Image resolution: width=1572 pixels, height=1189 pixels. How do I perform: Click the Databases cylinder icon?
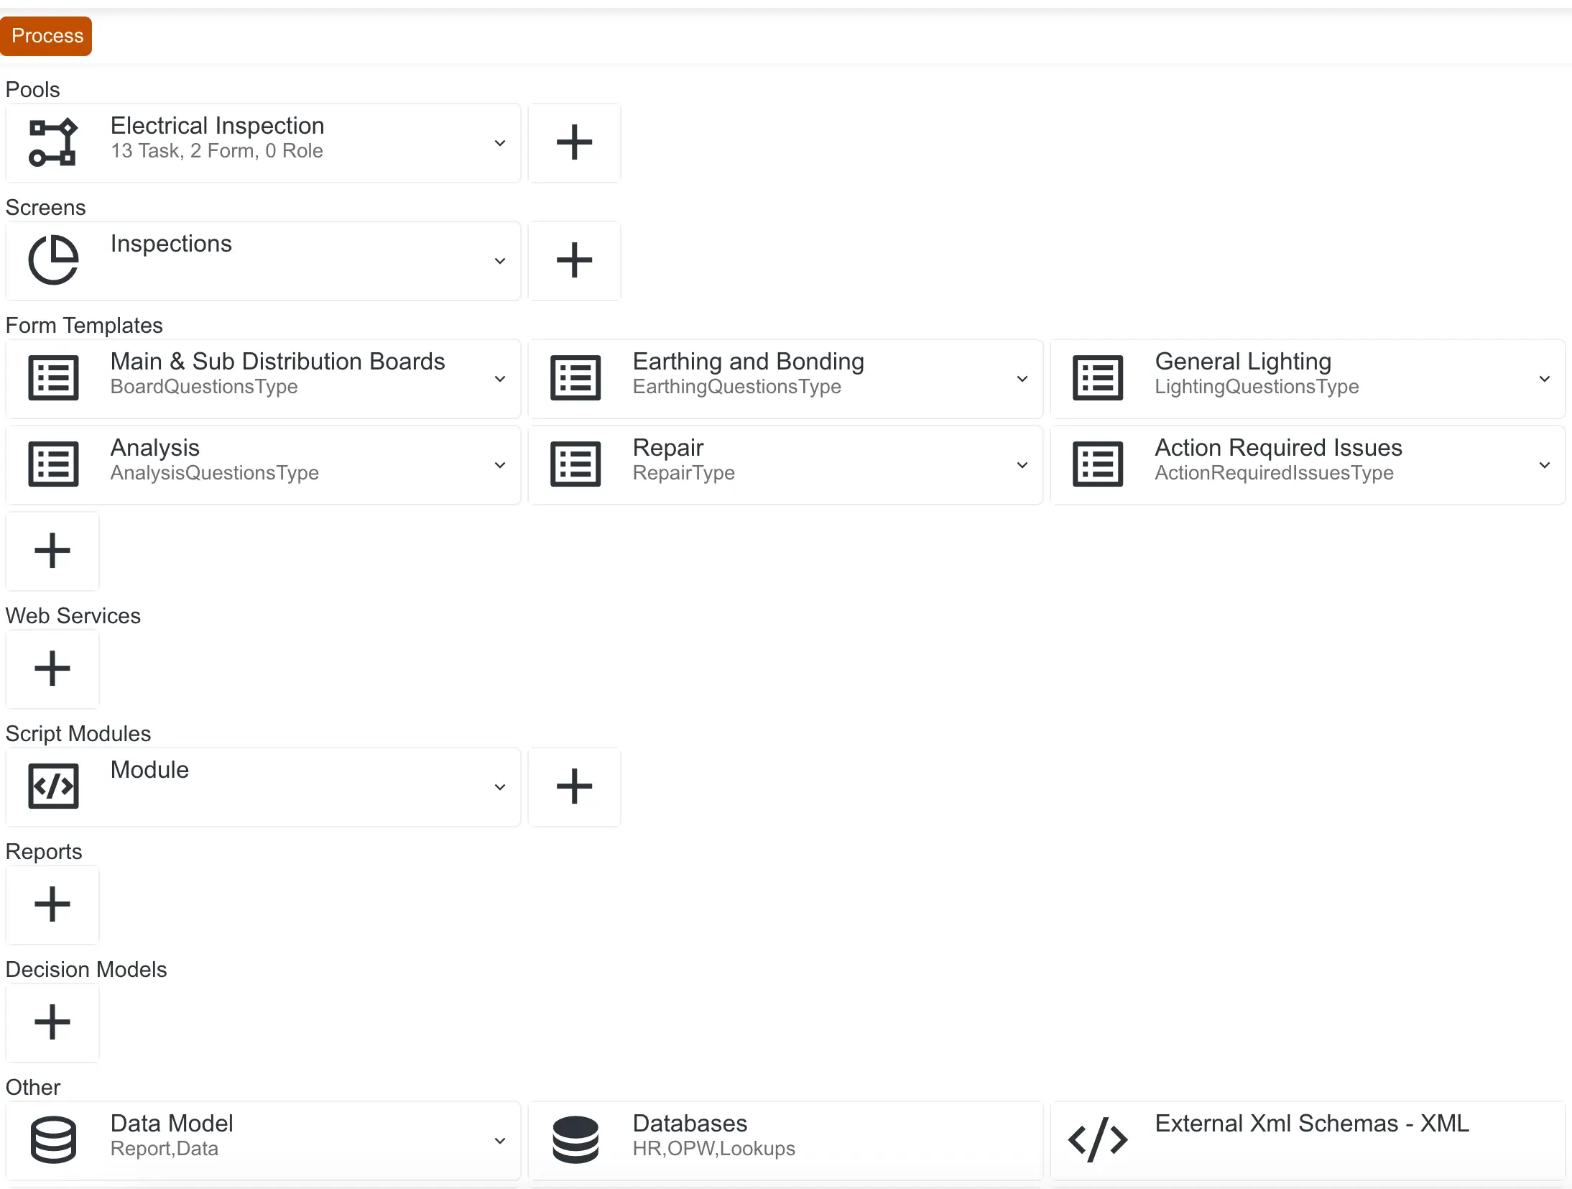click(575, 1139)
